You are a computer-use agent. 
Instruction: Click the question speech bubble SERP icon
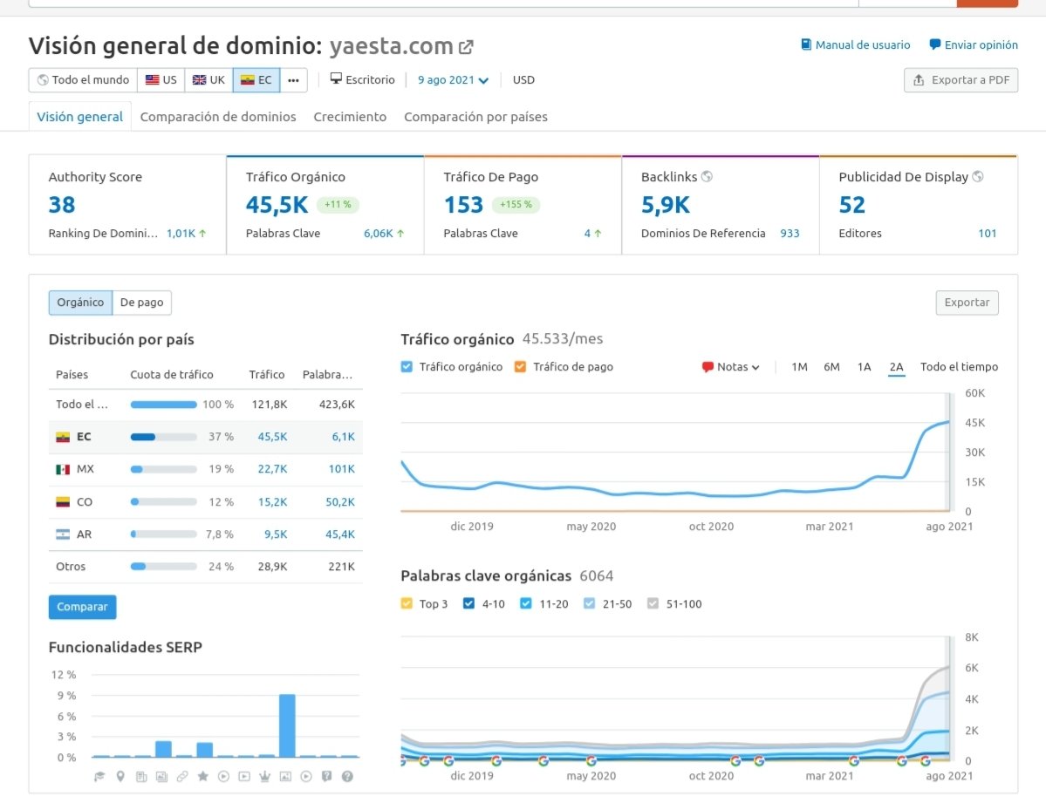pos(327,776)
